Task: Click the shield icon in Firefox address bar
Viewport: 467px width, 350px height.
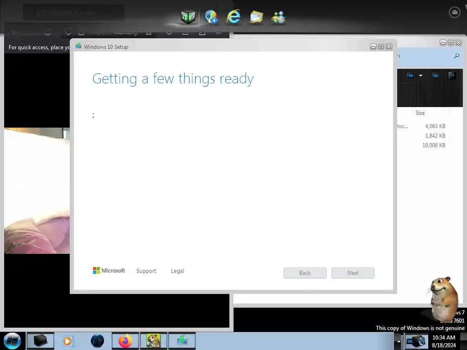Action: (x=68, y=32)
